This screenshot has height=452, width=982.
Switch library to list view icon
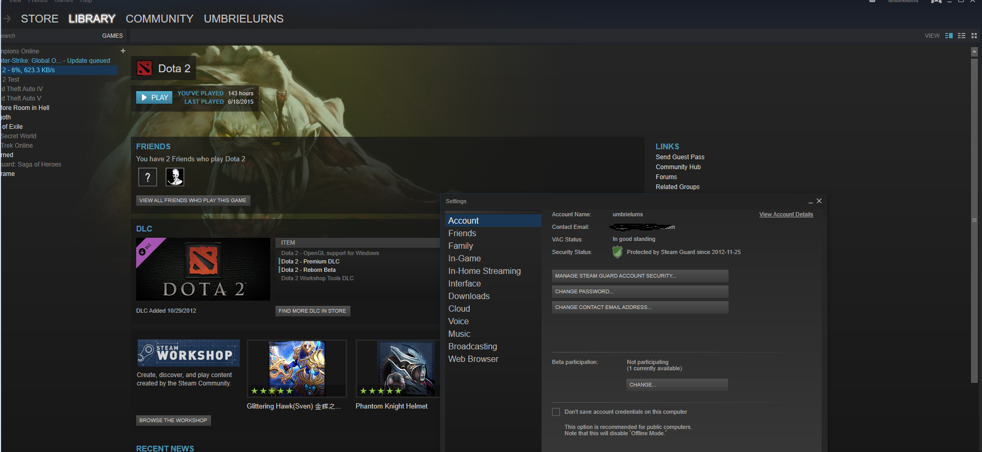(x=962, y=36)
